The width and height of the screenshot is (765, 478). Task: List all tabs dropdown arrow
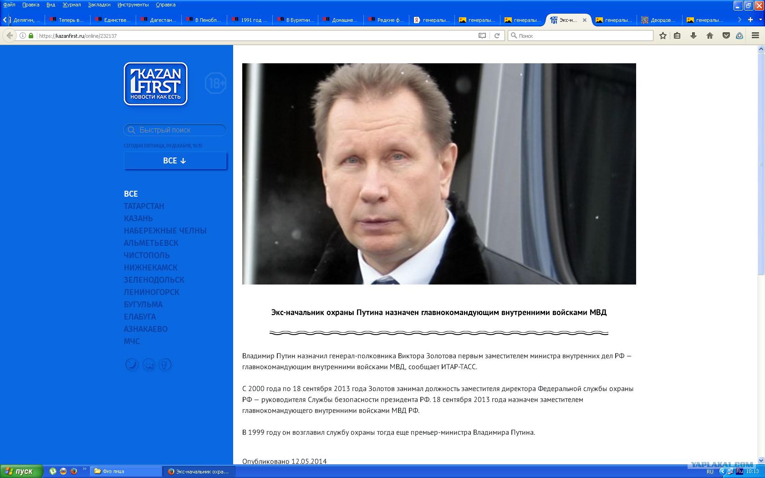(x=760, y=20)
